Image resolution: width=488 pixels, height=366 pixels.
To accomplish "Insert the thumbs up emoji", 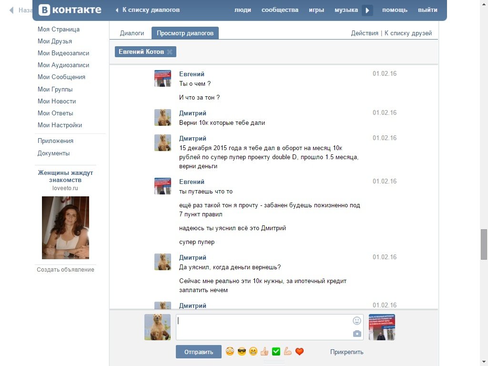I will [264, 352].
